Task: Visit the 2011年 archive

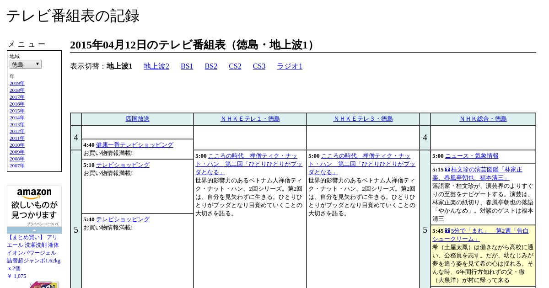Action: coord(17,138)
